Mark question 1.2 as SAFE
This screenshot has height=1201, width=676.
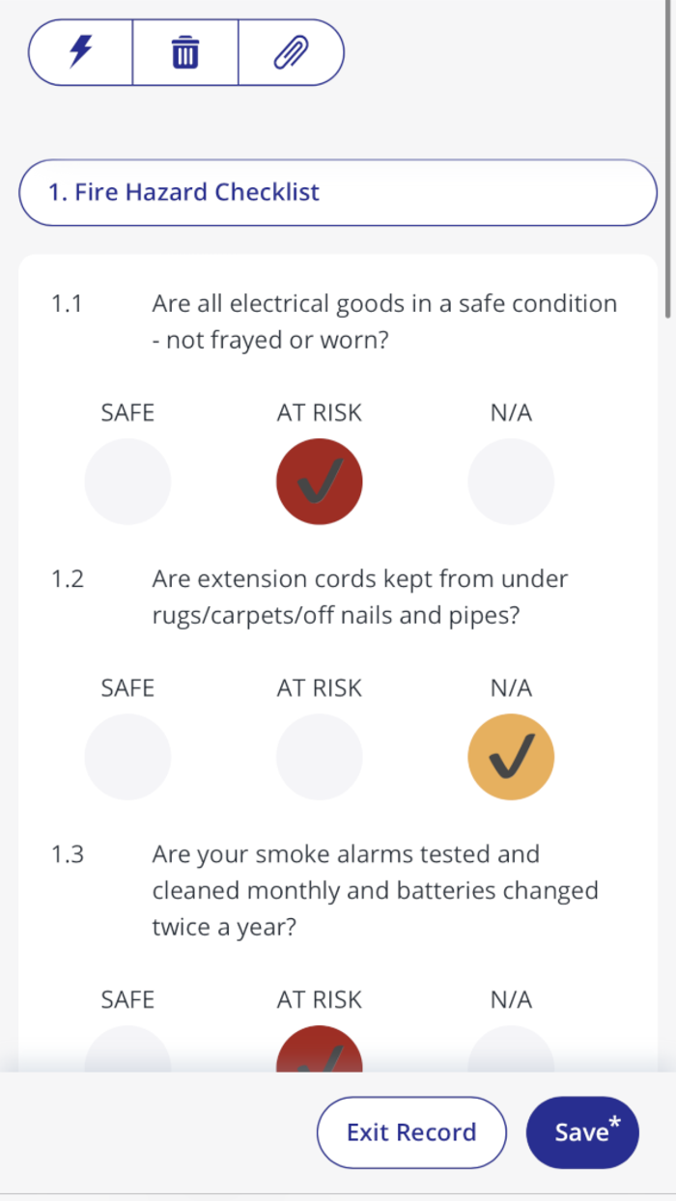[127, 756]
